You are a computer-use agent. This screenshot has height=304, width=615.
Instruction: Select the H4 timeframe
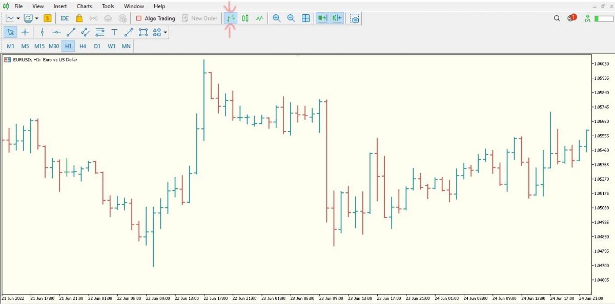[x=83, y=46]
